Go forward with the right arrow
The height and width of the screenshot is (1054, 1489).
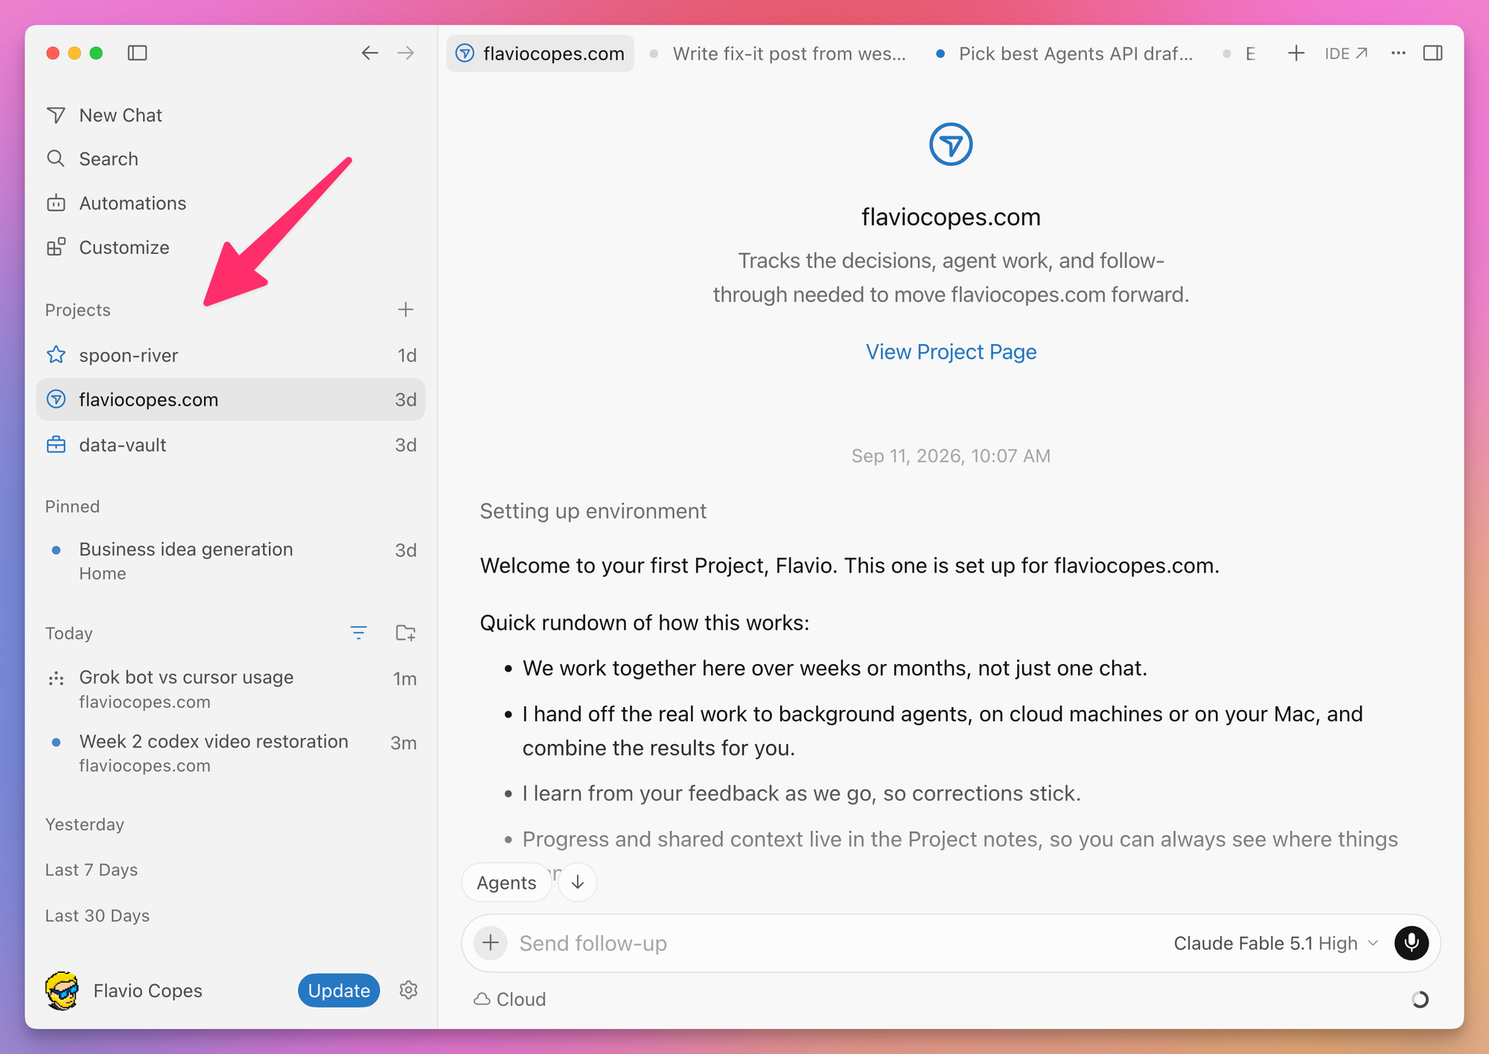pos(406,53)
